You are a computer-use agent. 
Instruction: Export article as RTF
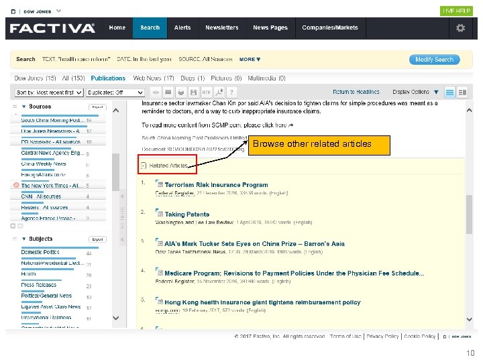(x=206, y=93)
